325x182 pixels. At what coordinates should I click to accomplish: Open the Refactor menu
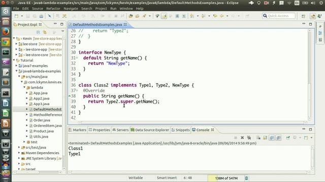[x=53, y=9]
